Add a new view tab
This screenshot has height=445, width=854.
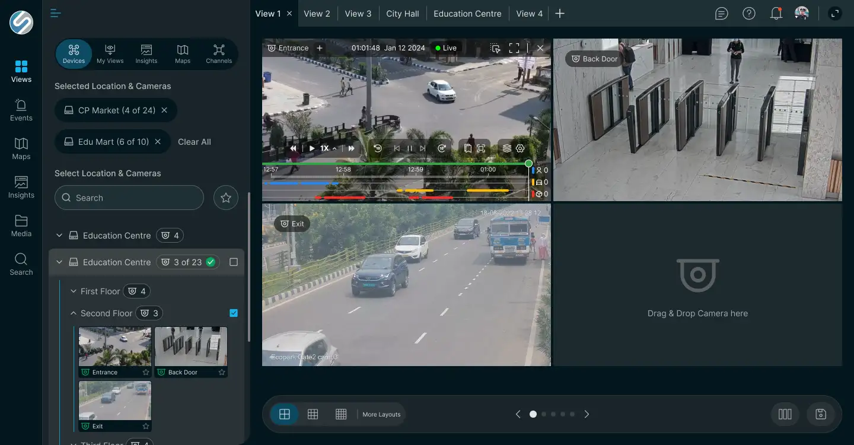pyautogui.click(x=560, y=13)
